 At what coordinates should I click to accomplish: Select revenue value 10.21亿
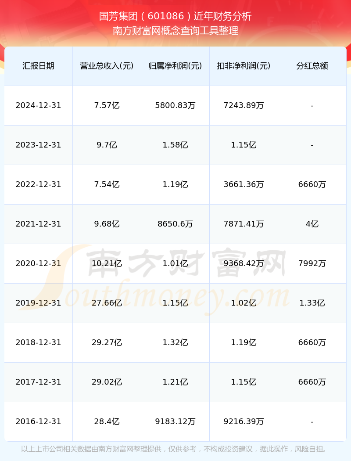click(107, 263)
